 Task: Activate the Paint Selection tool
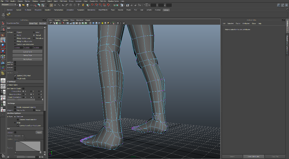coord(3,35)
